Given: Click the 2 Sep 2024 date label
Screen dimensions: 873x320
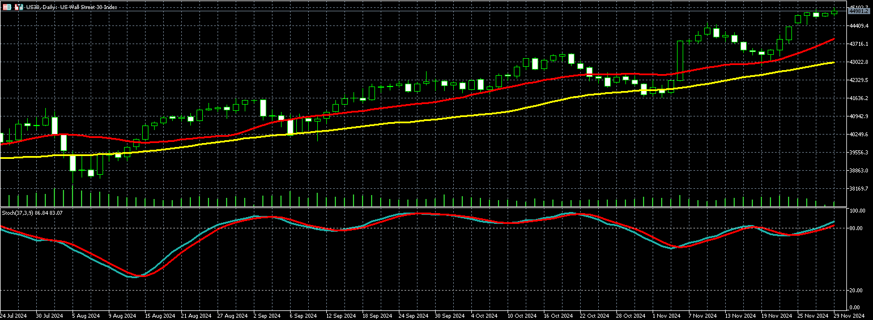Looking at the screenshot, I should coord(267,315).
